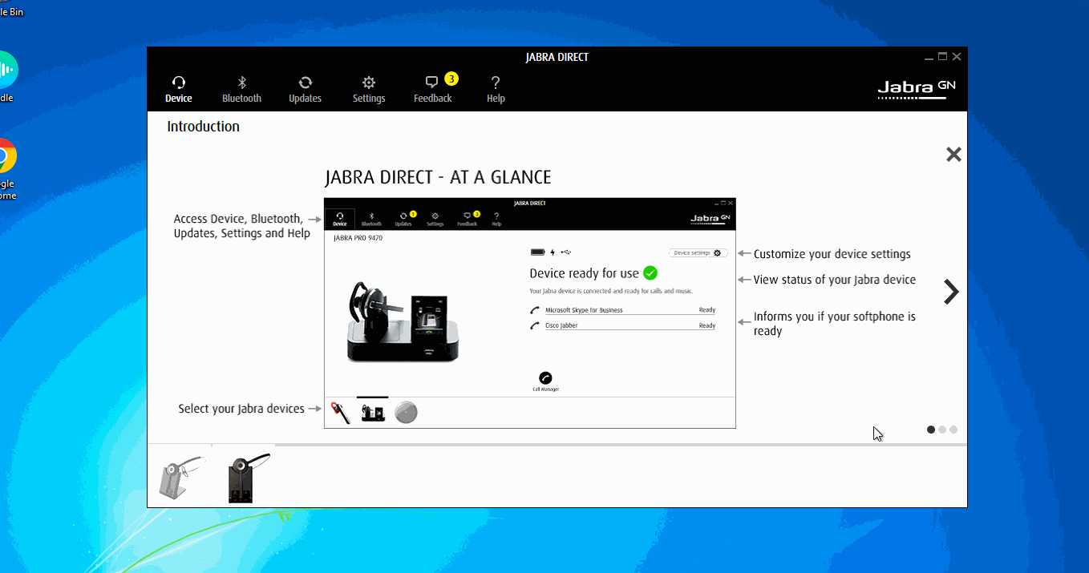Click the 'At a Glance' heading

point(439,177)
